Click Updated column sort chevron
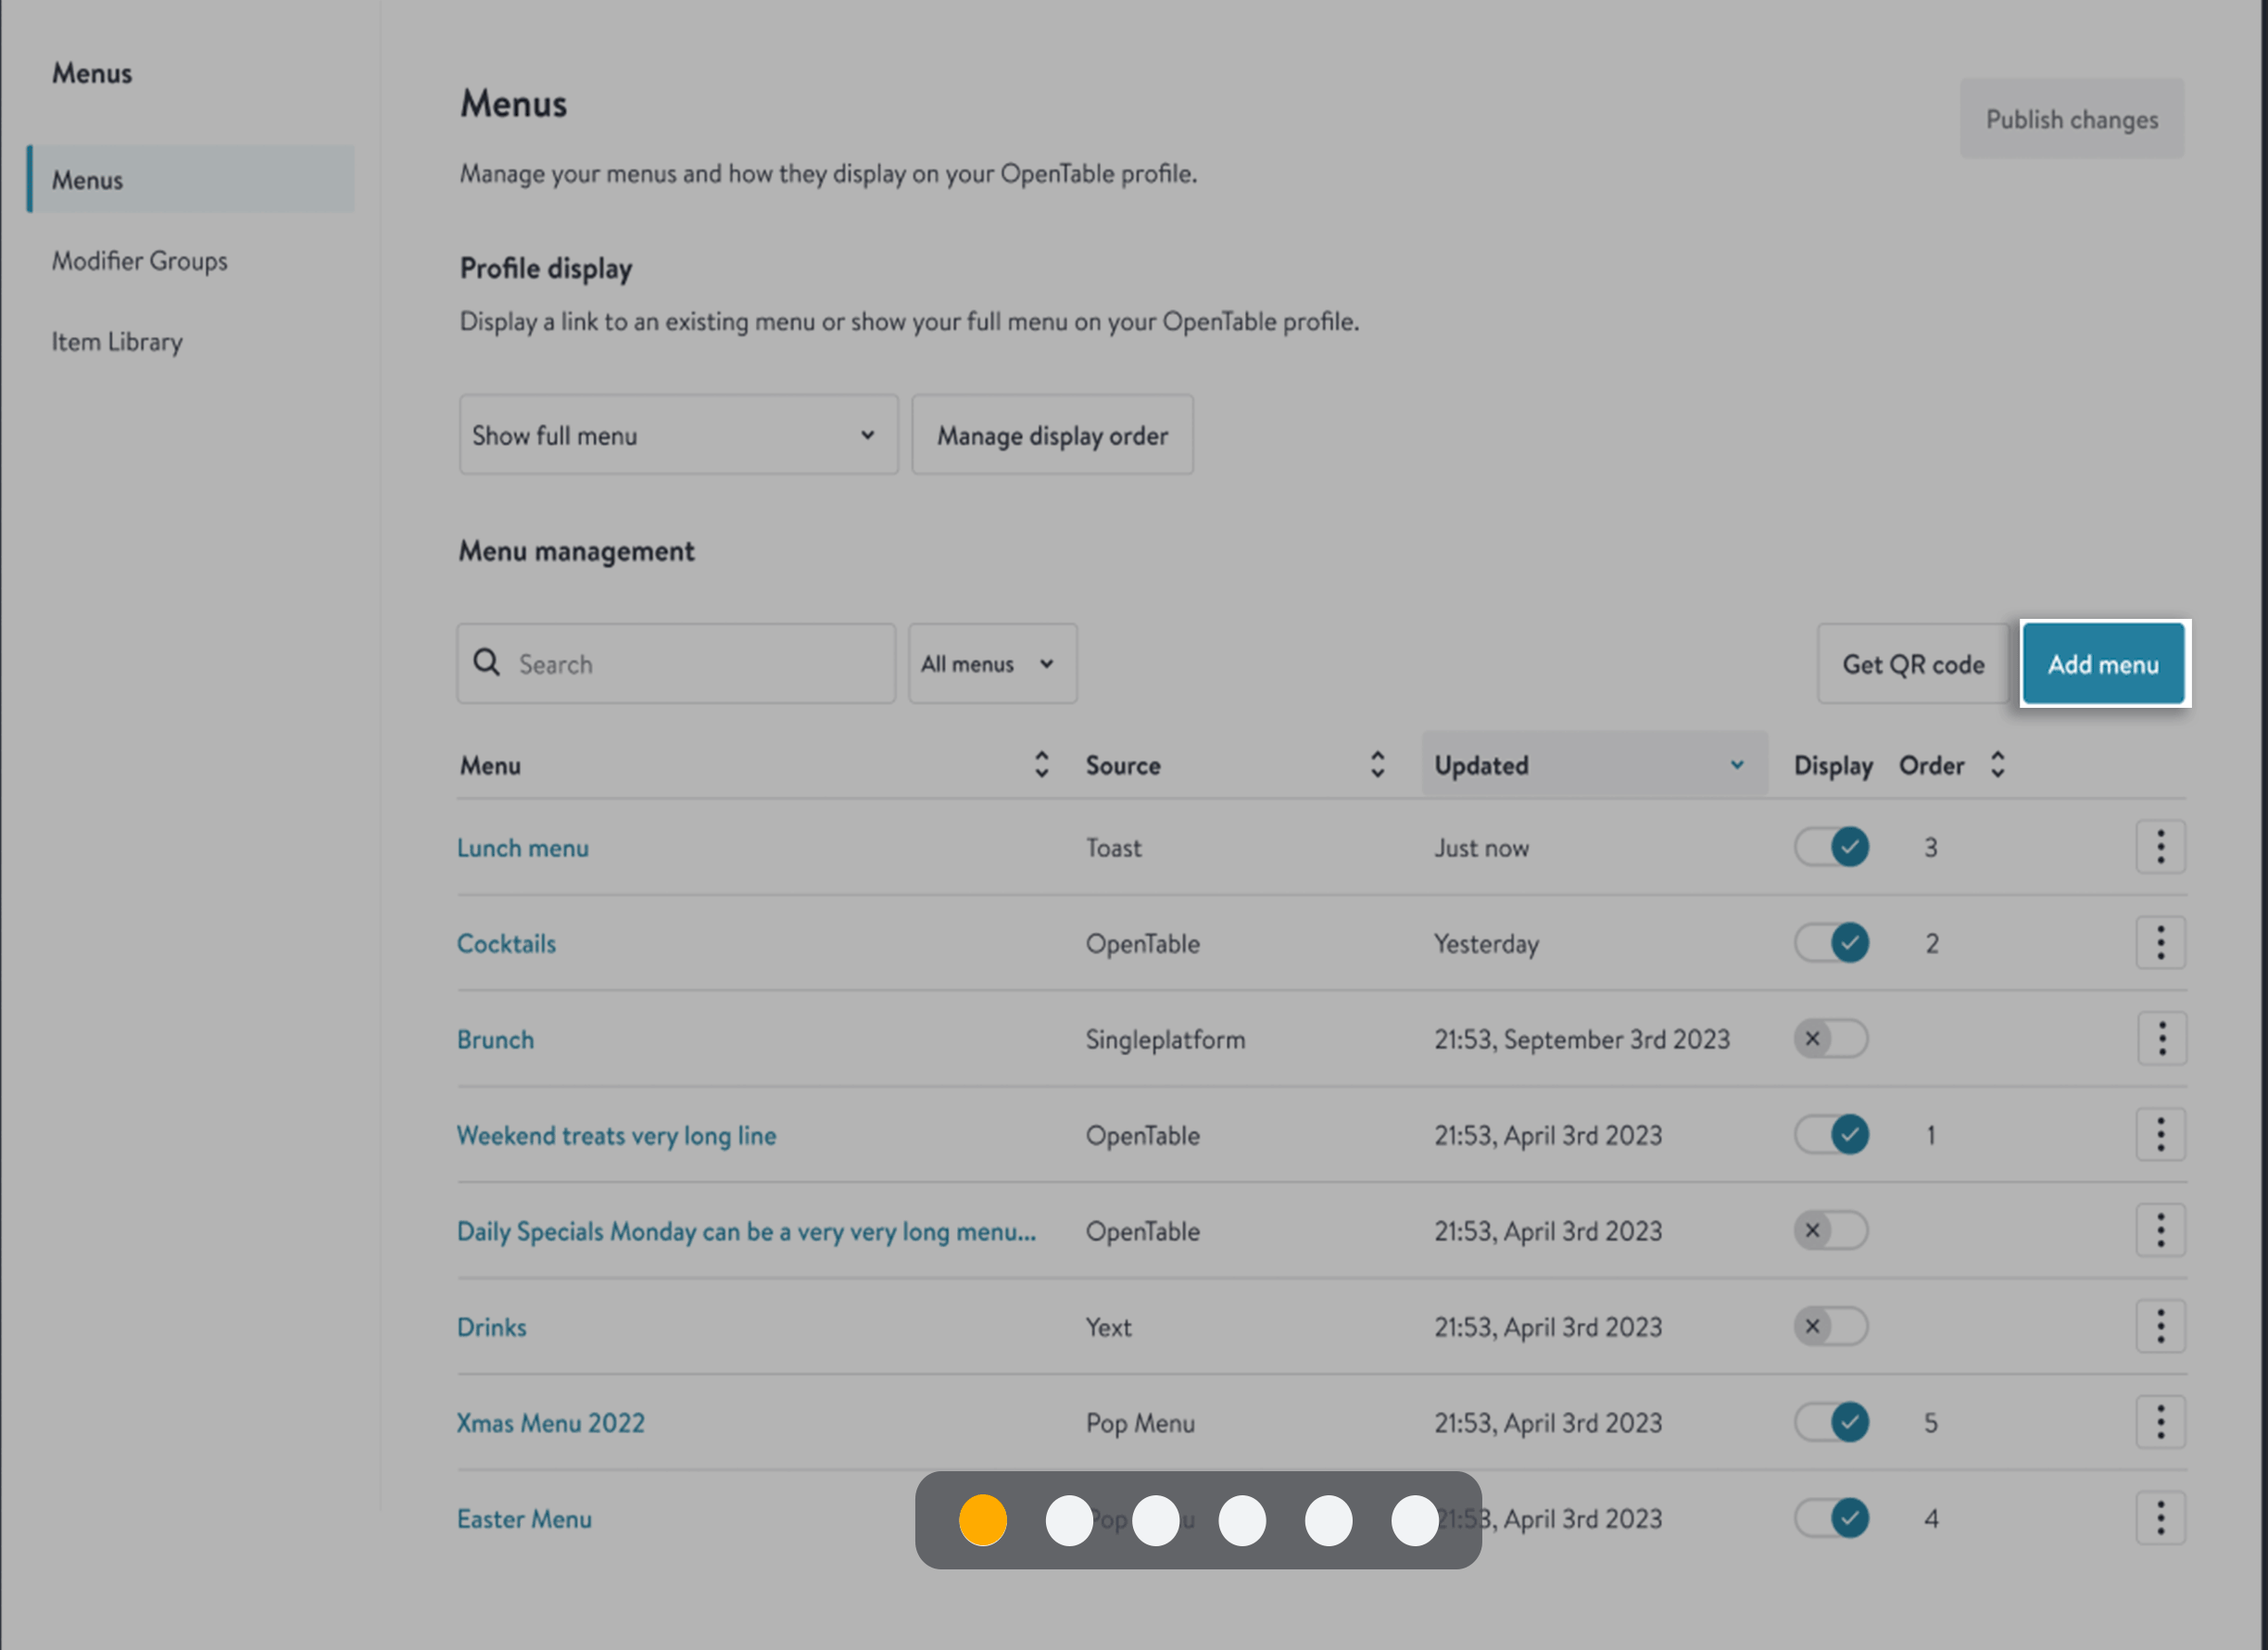Viewport: 2268px width, 1650px height. (1737, 765)
